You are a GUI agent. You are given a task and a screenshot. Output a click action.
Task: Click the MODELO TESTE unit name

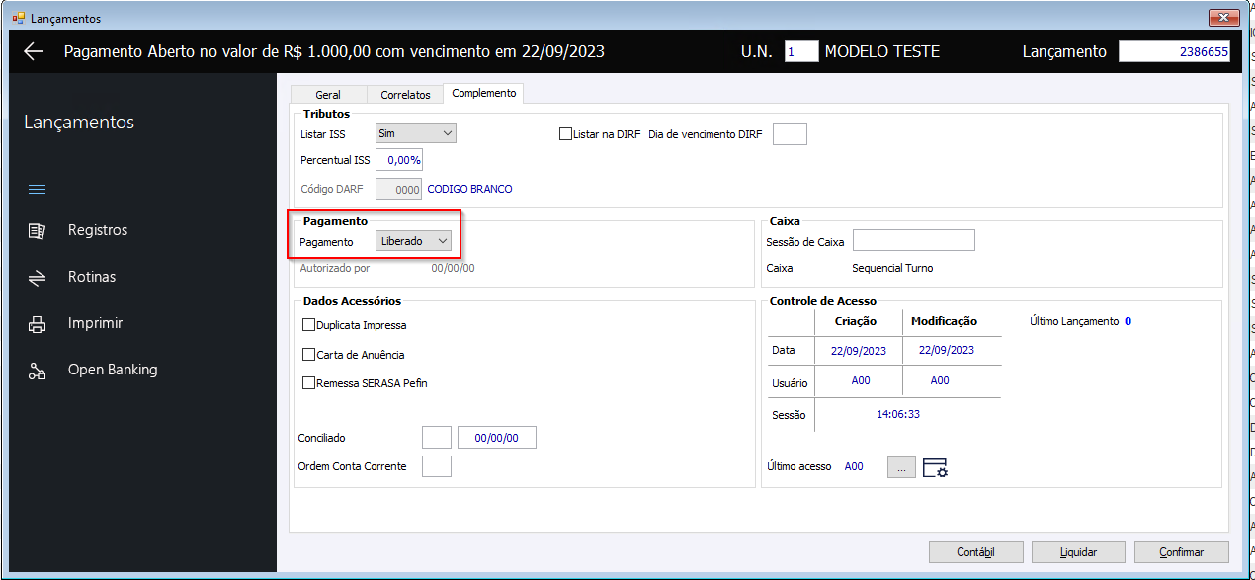point(882,51)
